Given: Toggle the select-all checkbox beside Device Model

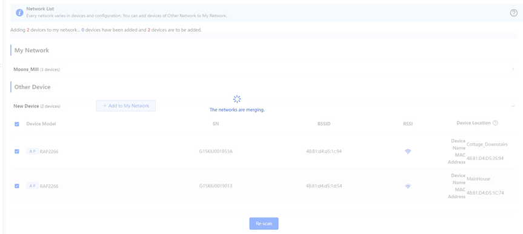Looking at the screenshot, I should click(17, 124).
